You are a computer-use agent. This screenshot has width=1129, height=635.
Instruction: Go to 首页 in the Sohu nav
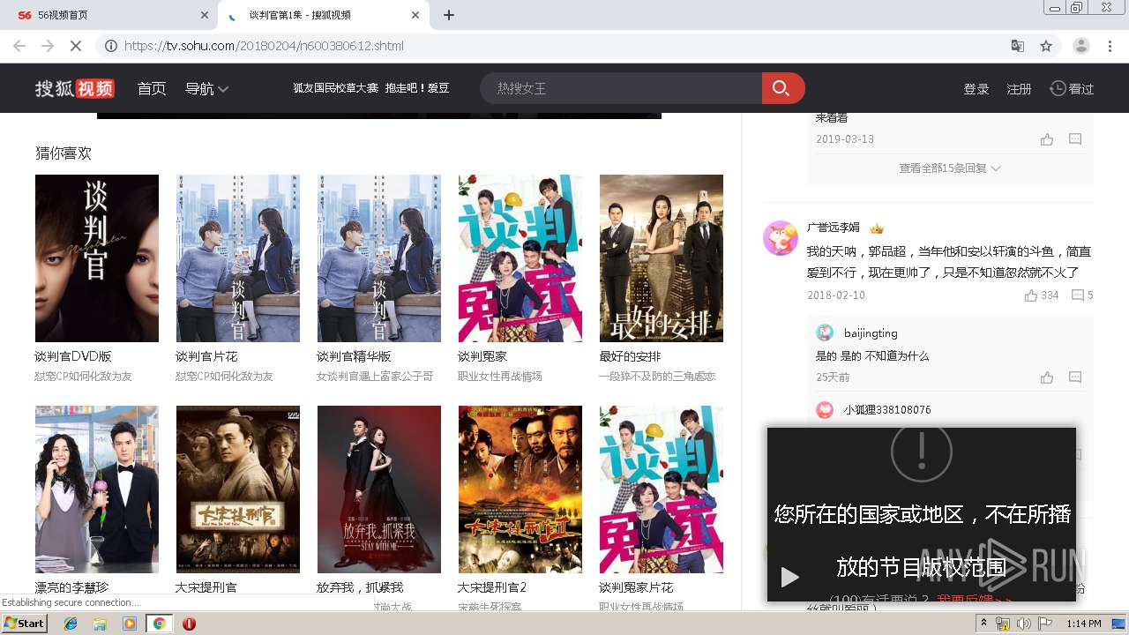pyautogui.click(x=152, y=88)
